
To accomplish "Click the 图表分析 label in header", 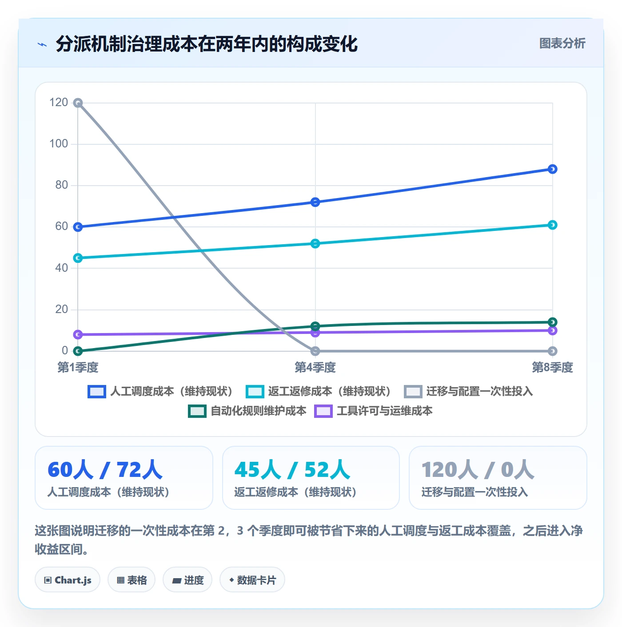I will tap(562, 44).
